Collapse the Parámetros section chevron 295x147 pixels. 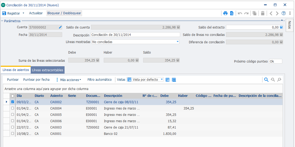pyautogui.click(x=282, y=21)
